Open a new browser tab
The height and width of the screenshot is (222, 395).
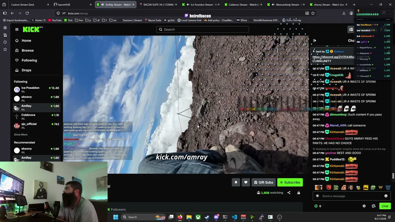pyautogui.click(x=354, y=5)
